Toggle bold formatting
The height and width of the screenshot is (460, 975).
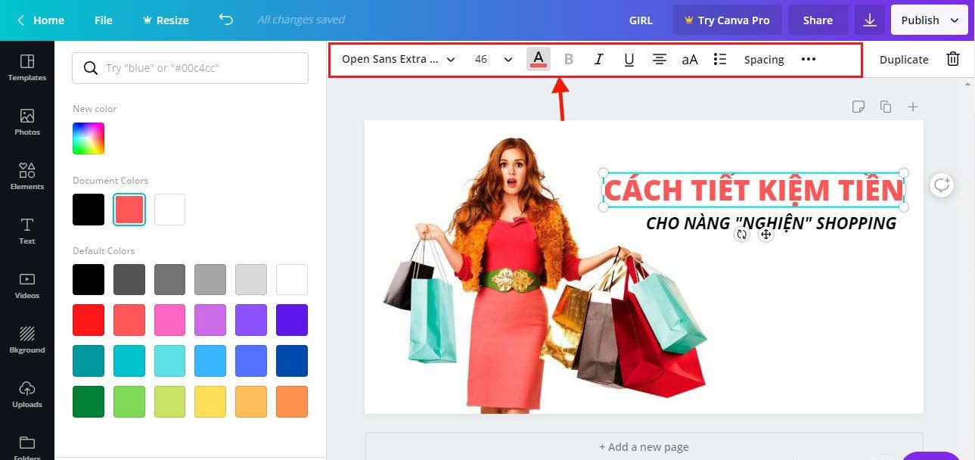coord(569,59)
